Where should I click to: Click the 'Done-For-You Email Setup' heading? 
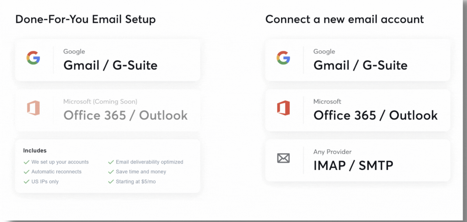tap(86, 19)
